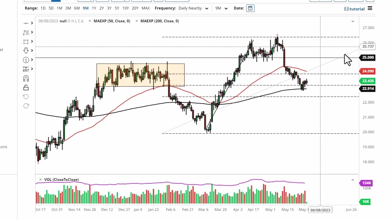Open the 9M period dropdown
The height and width of the screenshot is (220, 392).
pyautogui.click(x=221, y=8)
